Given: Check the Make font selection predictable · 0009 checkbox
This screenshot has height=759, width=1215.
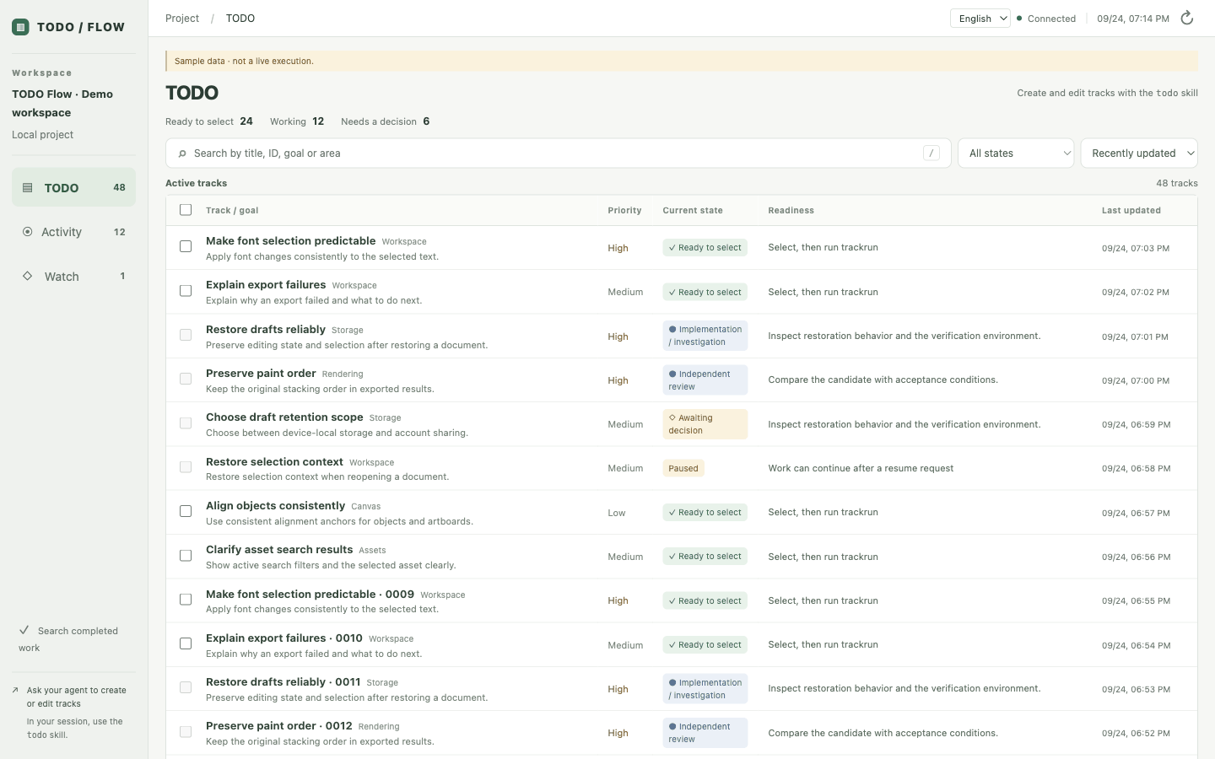Looking at the screenshot, I should [186, 600].
